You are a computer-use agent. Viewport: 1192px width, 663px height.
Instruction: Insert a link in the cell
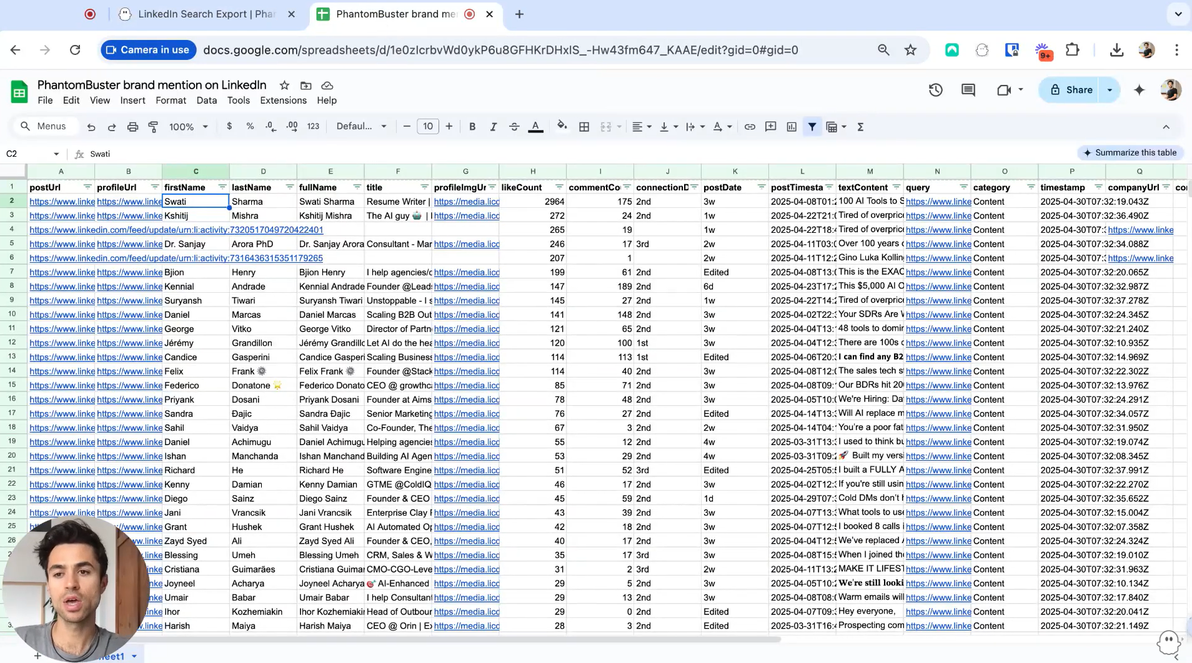[749, 126]
